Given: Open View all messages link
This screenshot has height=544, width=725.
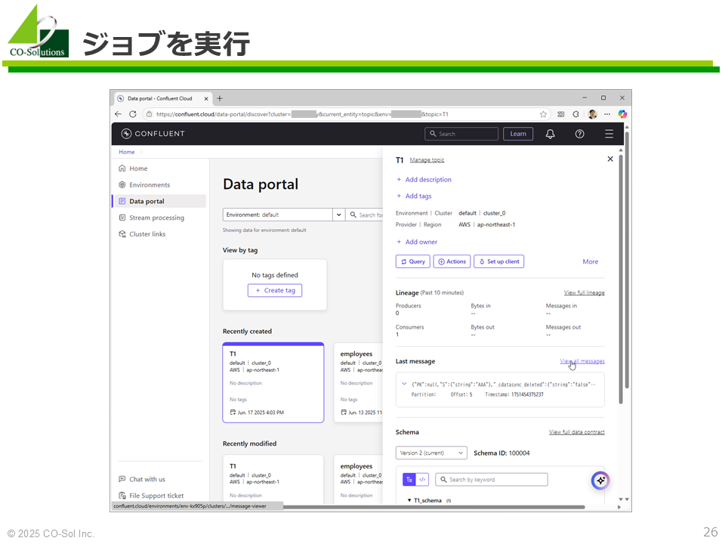Looking at the screenshot, I should pyautogui.click(x=582, y=361).
